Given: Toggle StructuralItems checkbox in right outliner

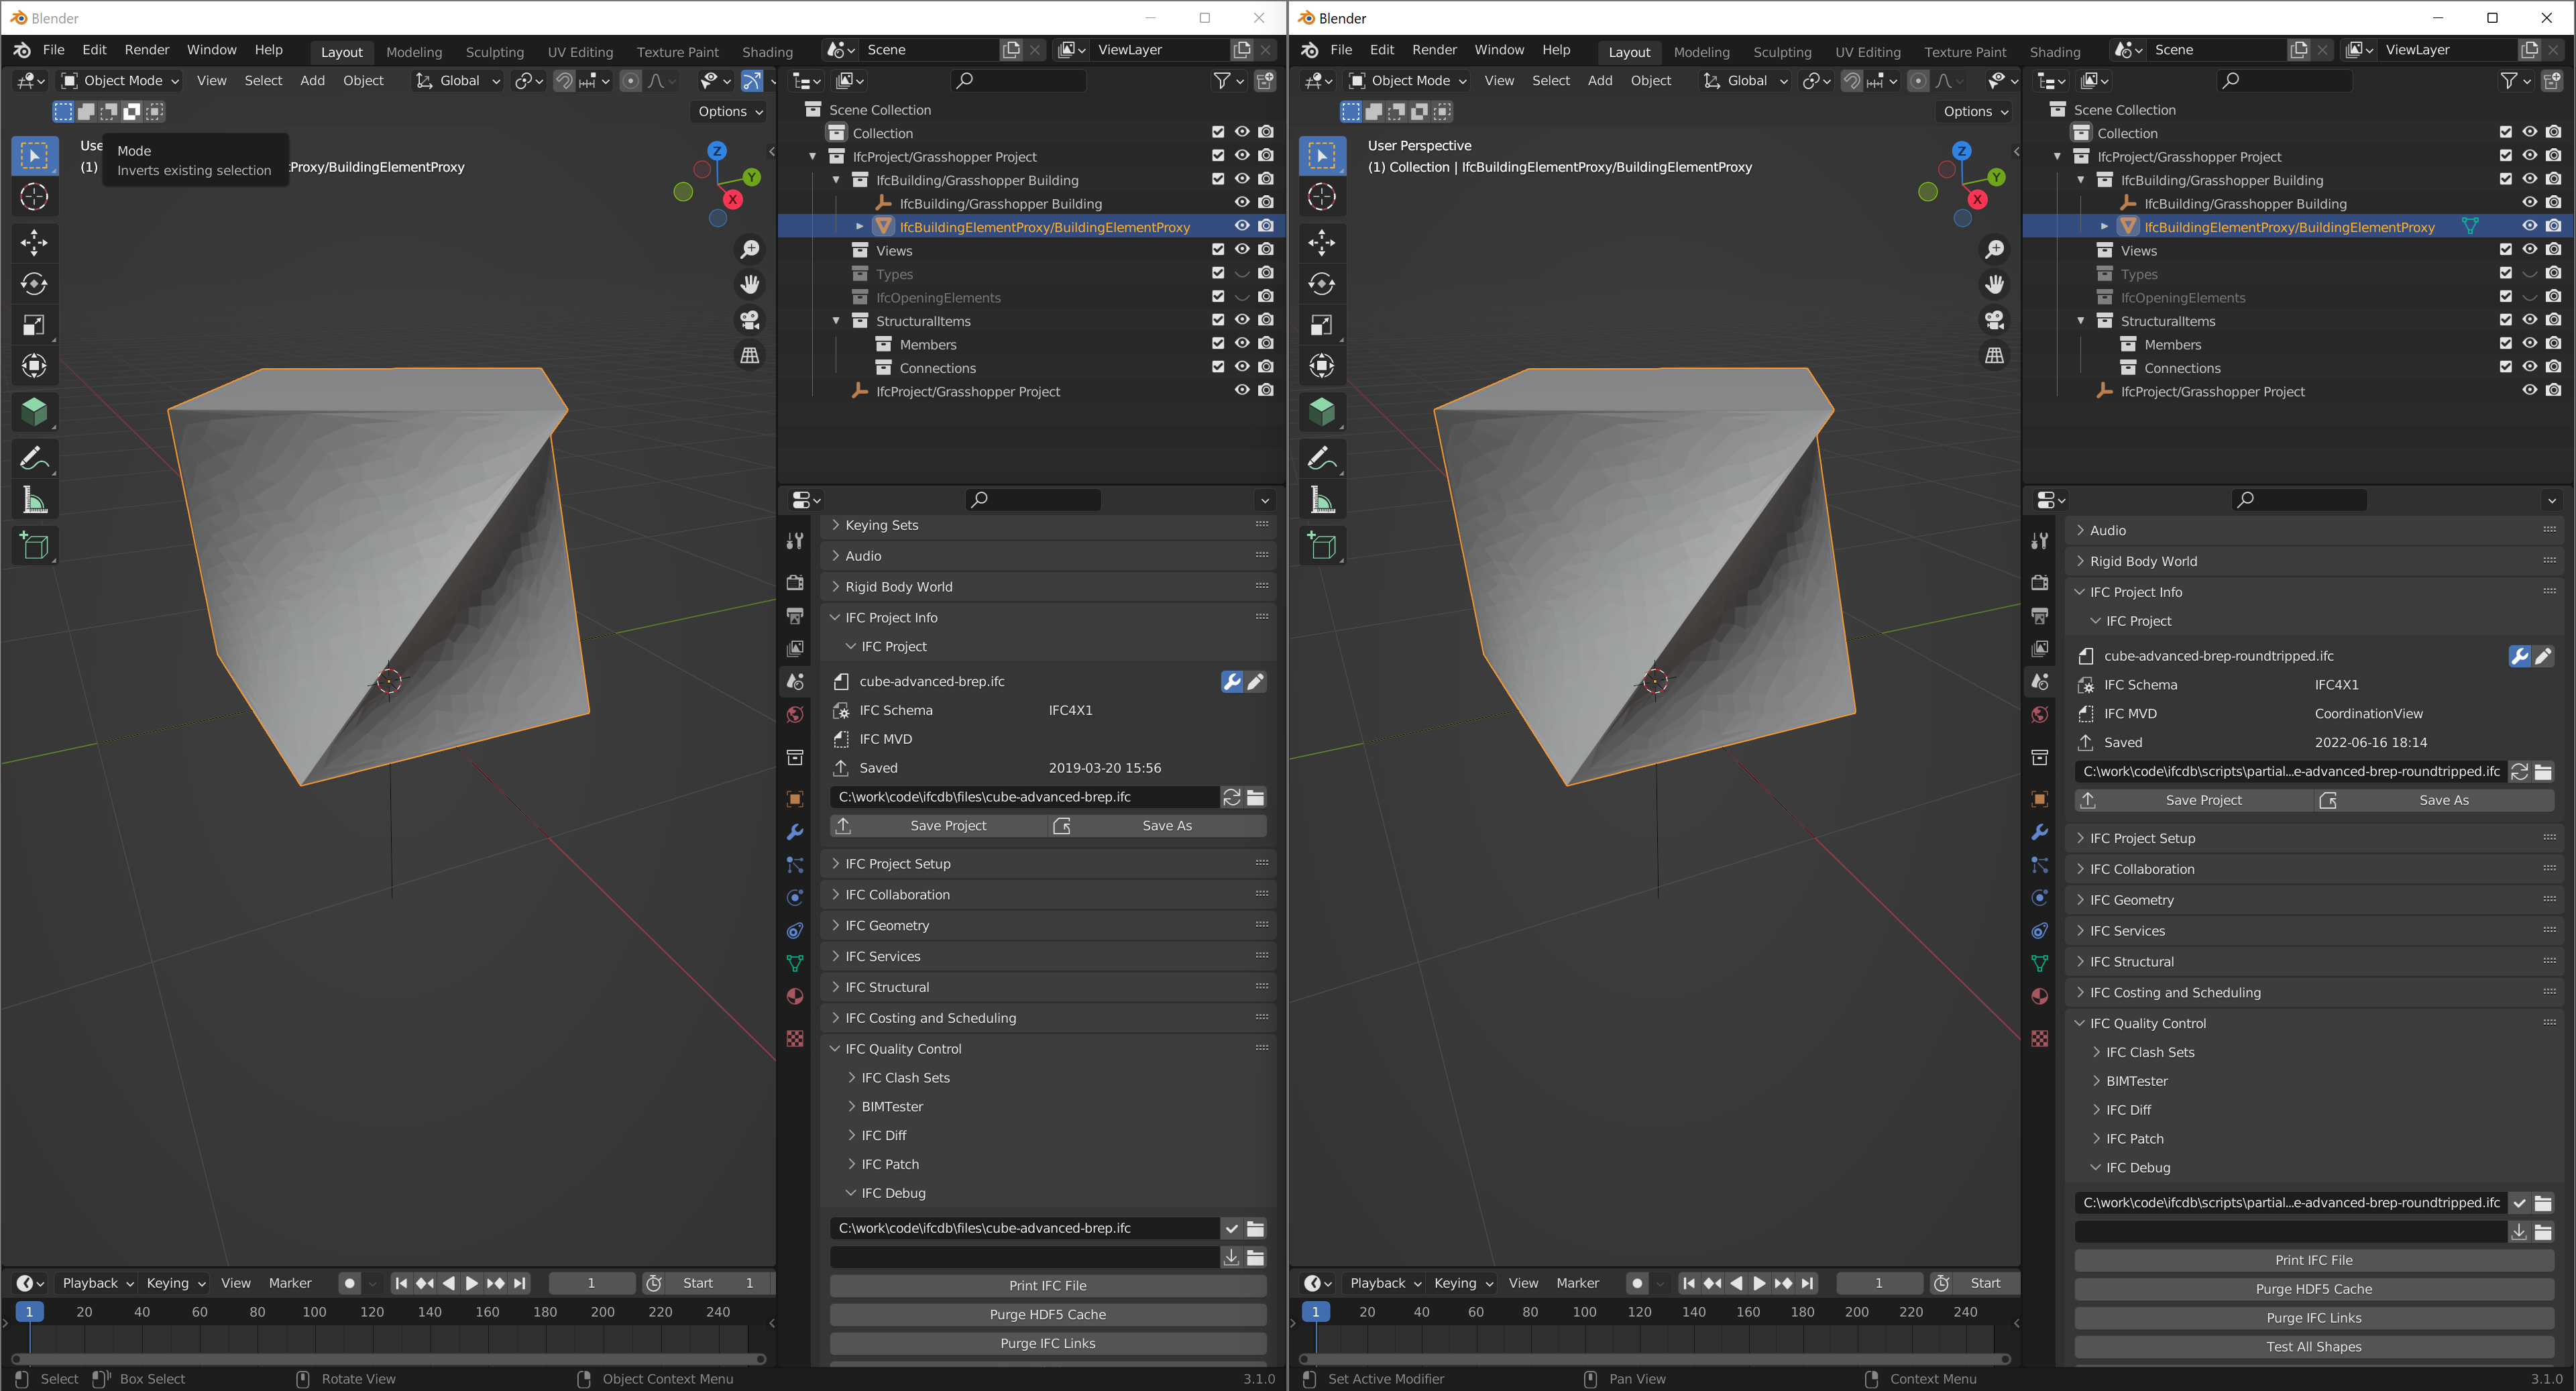Looking at the screenshot, I should point(2505,320).
